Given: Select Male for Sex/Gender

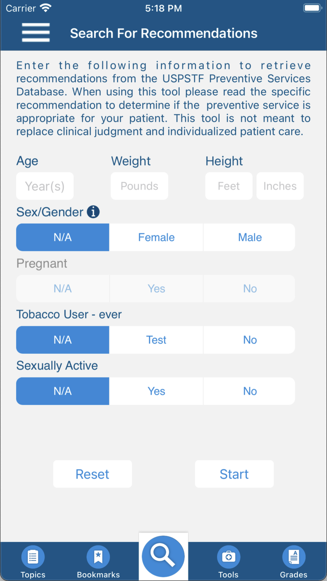Looking at the screenshot, I should point(249,237).
